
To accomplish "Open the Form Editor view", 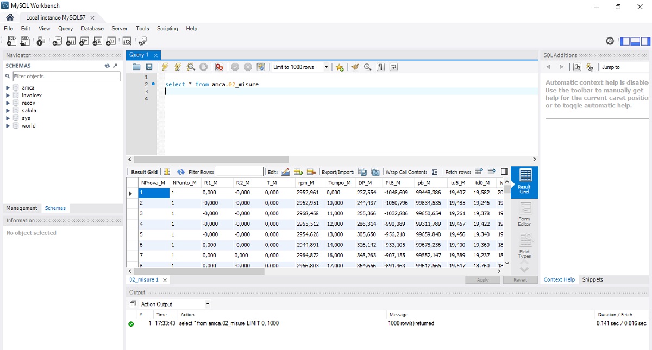I will [x=524, y=214].
